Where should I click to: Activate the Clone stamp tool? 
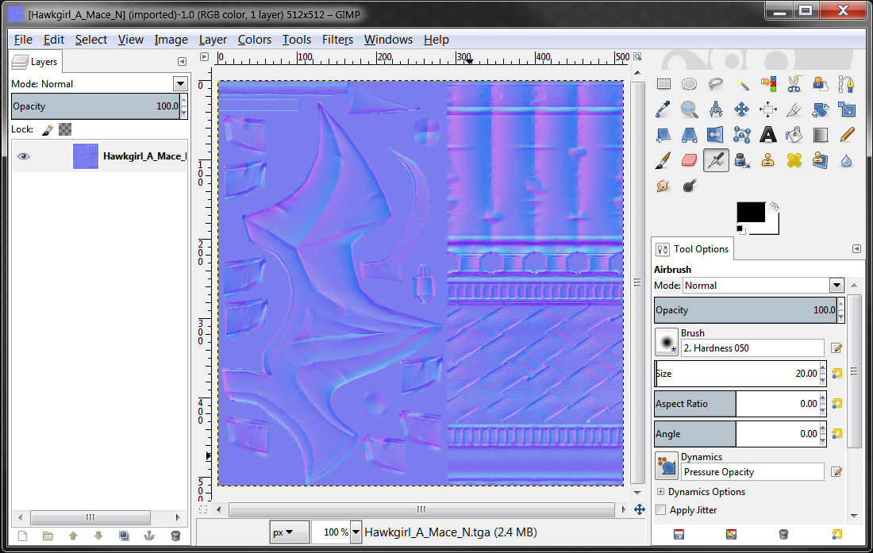point(768,161)
